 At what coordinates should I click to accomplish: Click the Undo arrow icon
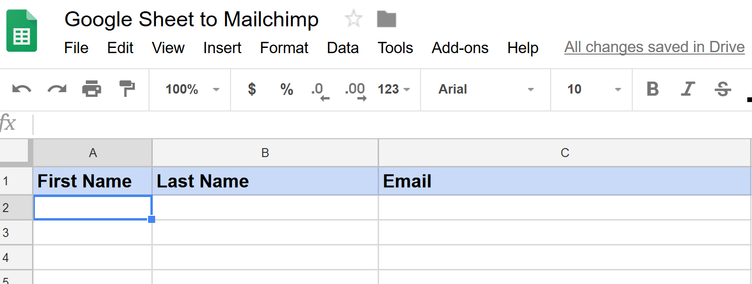tap(22, 89)
